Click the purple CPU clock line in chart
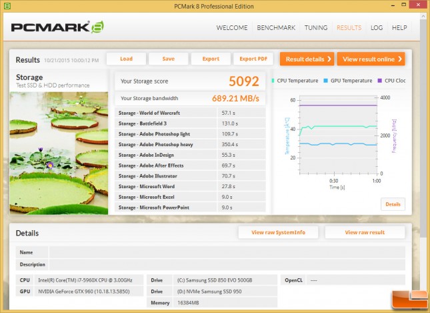The width and height of the screenshot is (430, 313). [338, 105]
